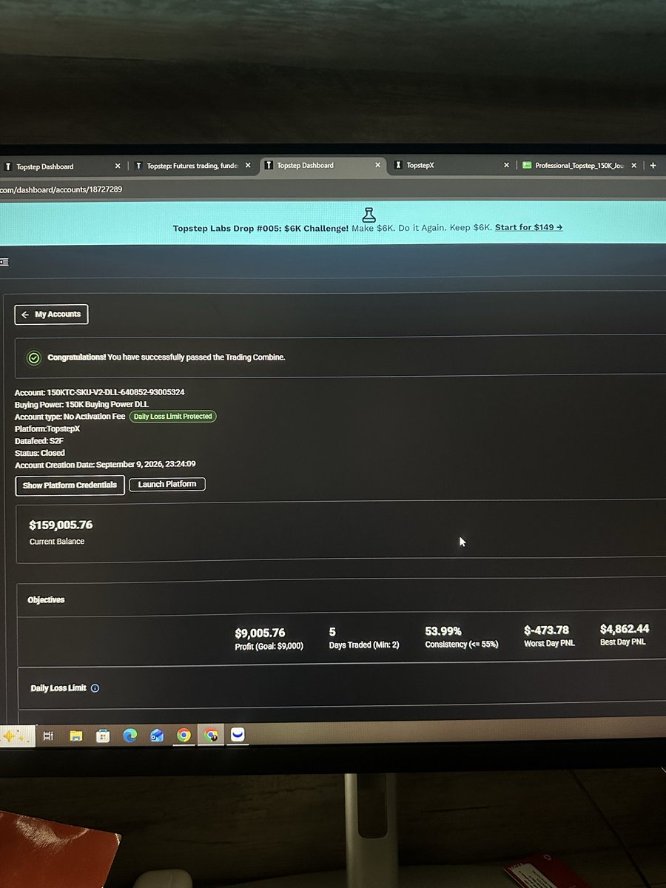This screenshot has width=666, height=888.
Task: Follow the Start for $149 link
Action: coord(528,227)
